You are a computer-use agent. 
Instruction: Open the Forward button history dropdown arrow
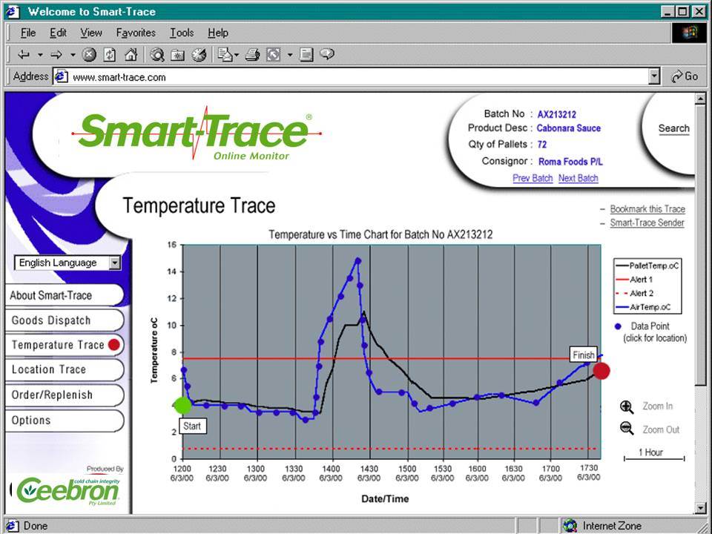click(73, 56)
